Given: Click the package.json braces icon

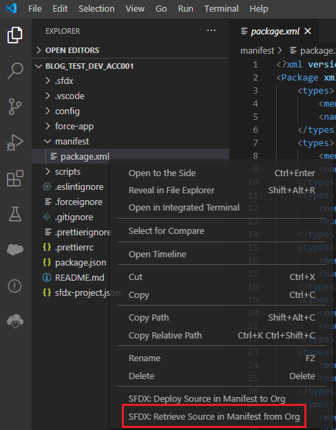Looking at the screenshot, I should (47, 262).
